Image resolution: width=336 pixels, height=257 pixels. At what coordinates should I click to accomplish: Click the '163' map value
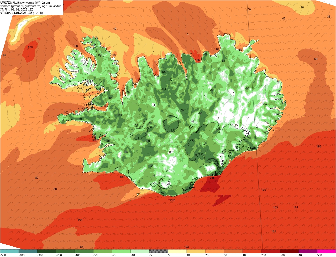click(275, 208)
